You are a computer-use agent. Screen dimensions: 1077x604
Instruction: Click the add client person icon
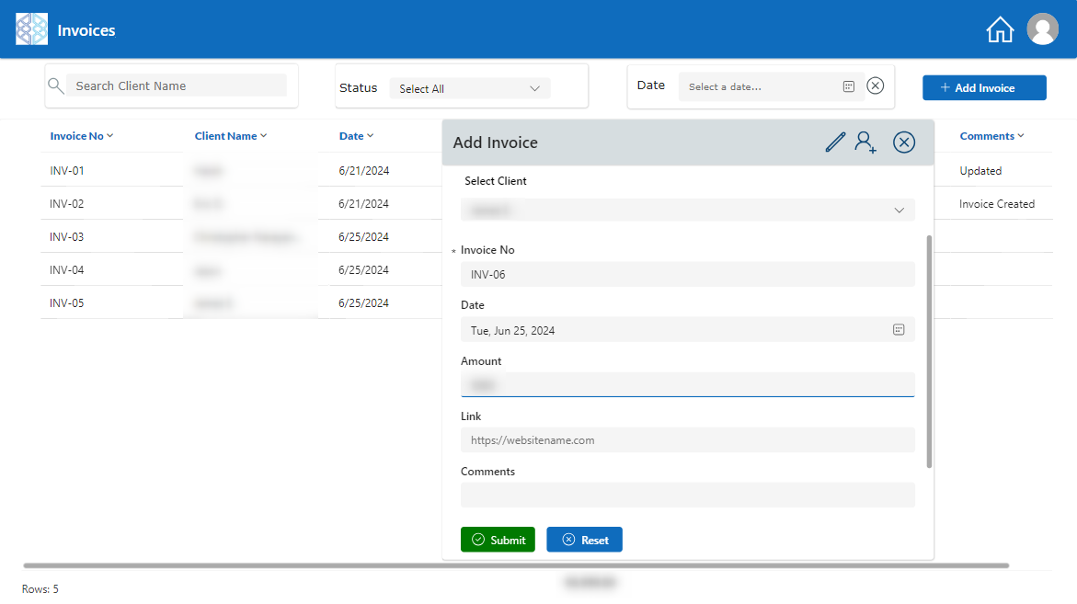(865, 142)
